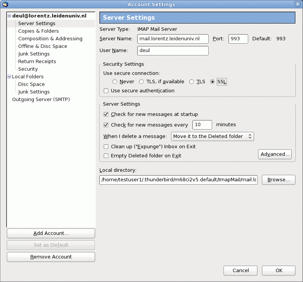The width and height of the screenshot is (303, 282).
Task: Enable Clean up Expunge Inbox on Exit
Action: pyautogui.click(x=106, y=147)
